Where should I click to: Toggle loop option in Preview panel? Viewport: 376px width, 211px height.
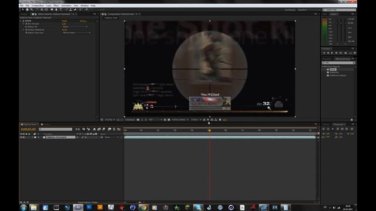[350, 53]
